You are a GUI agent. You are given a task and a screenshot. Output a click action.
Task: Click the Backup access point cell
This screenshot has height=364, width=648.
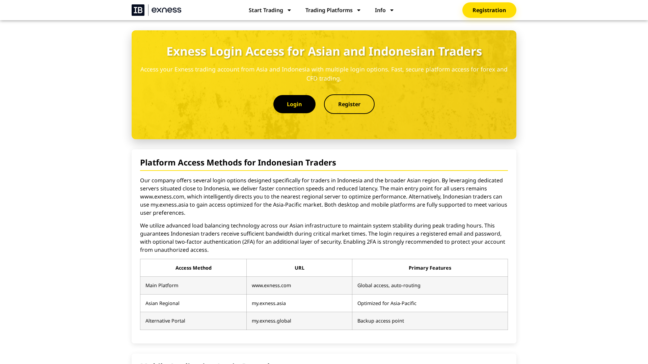point(430,321)
